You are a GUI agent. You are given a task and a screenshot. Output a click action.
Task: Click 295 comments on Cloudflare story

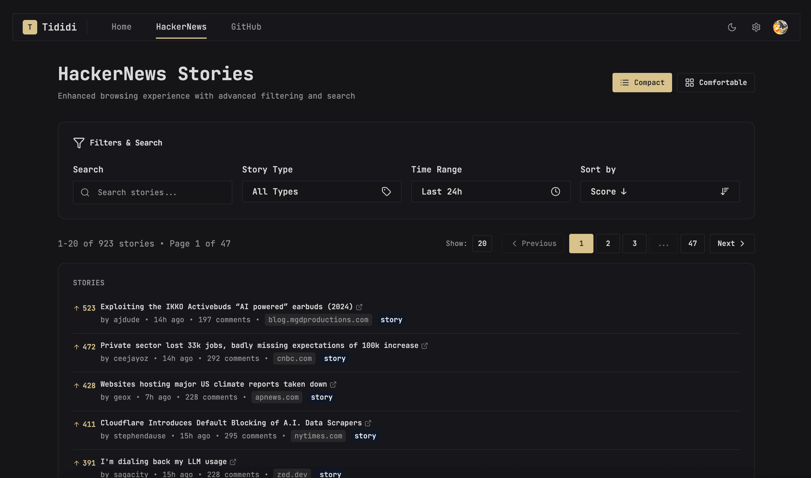(250, 435)
